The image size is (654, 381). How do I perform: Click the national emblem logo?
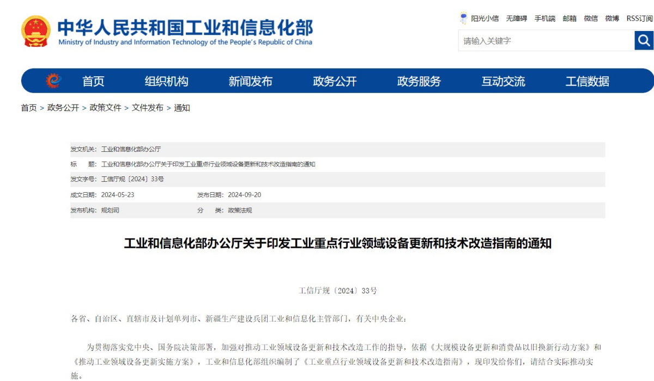click(x=35, y=31)
